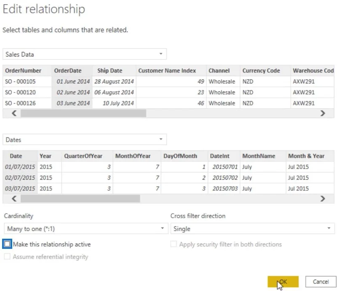The height and width of the screenshot is (291, 337).
Task: Click the Dates table horizontal scrollbar thumb
Action: (x=80, y=199)
